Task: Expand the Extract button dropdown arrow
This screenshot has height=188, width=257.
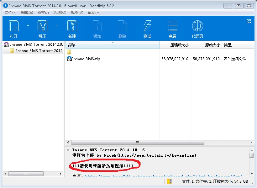Action: (x=56, y=26)
